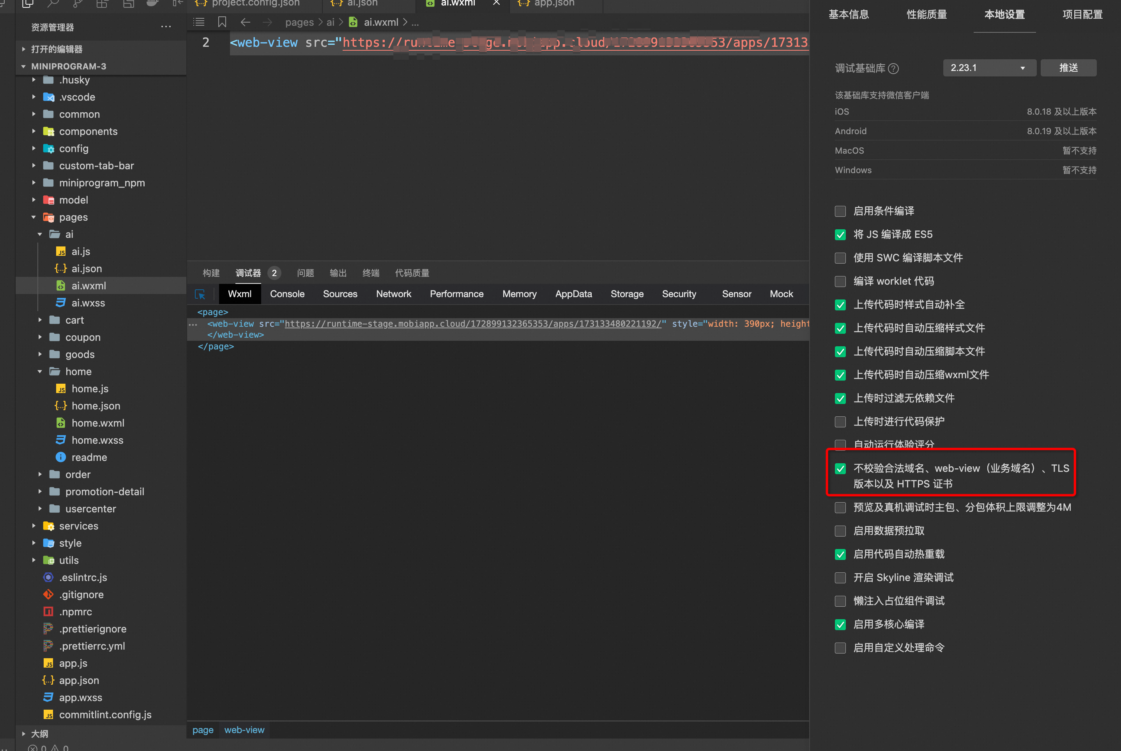Toggle the outline list icon above the editor
This screenshot has width=1121, height=751.
tap(199, 22)
